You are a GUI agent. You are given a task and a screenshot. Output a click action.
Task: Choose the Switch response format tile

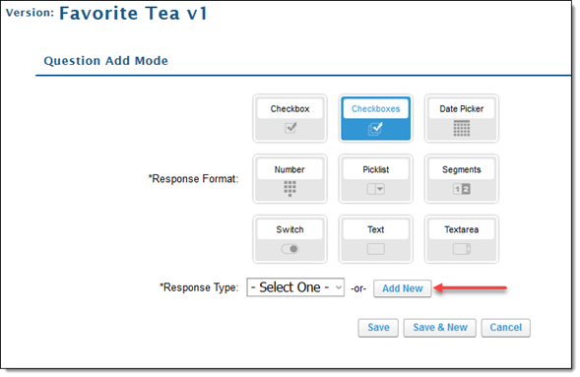coord(290,239)
